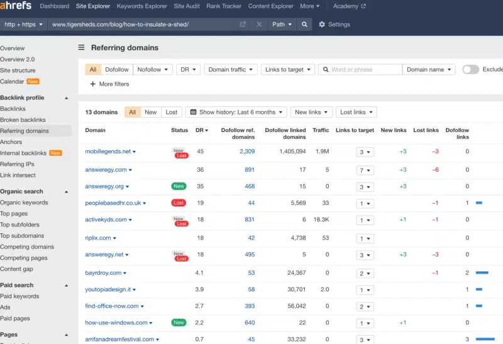Click the calendar icon in Show history
503x344 pixels.
193,112
